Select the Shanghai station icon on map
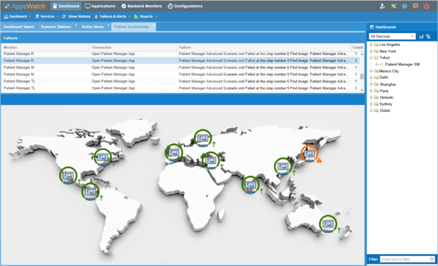This screenshot has width=438, height=266. click(283, 166)
